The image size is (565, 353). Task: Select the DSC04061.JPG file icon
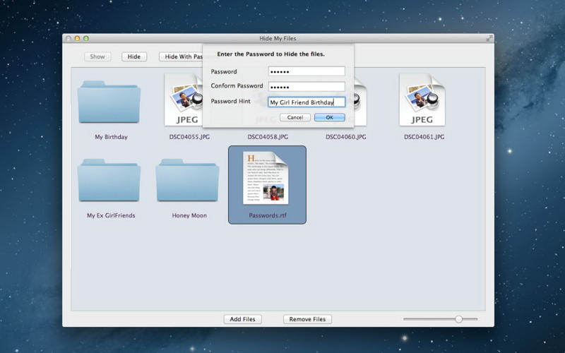pyautogui.click(x=422, y=100)
